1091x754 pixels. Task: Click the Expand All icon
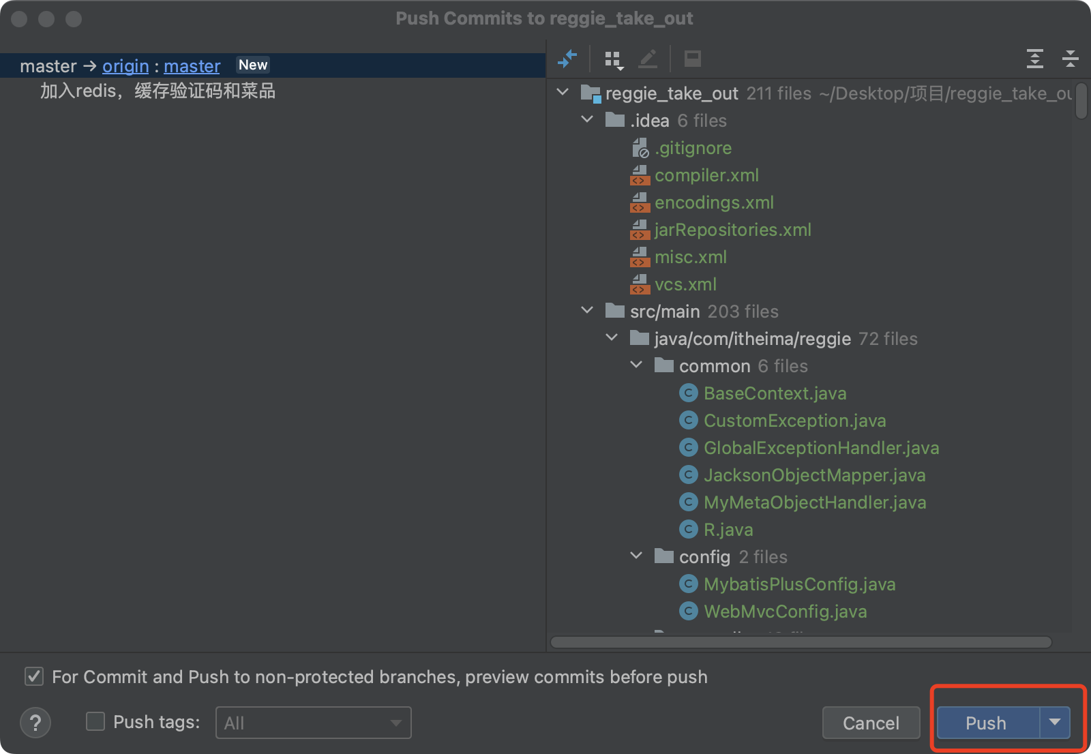tap(1035, 59)
